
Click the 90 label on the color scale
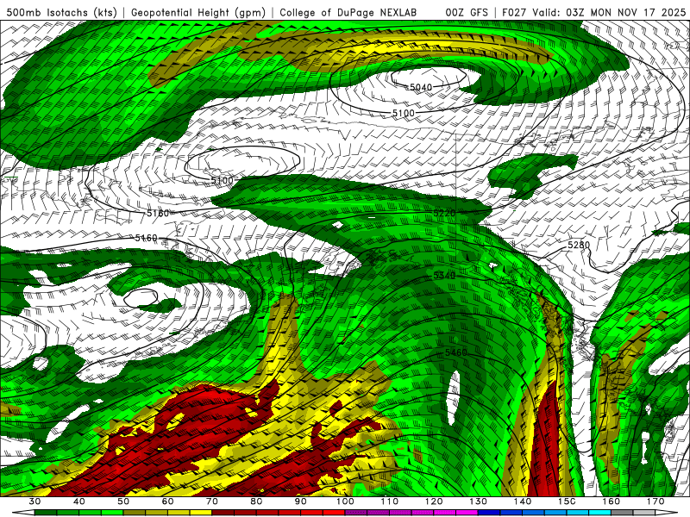(x=301, y=501)
